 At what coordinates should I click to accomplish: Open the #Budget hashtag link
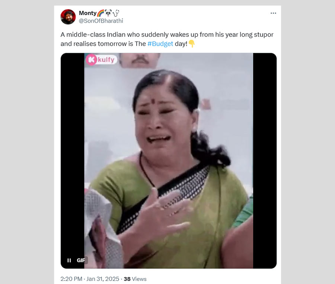click(x=160, y=44)
